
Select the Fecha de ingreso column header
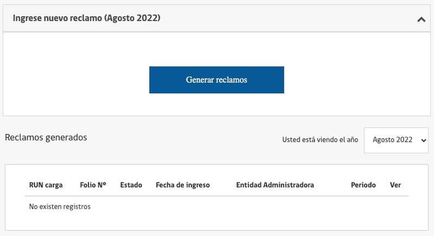coord(182,185)
